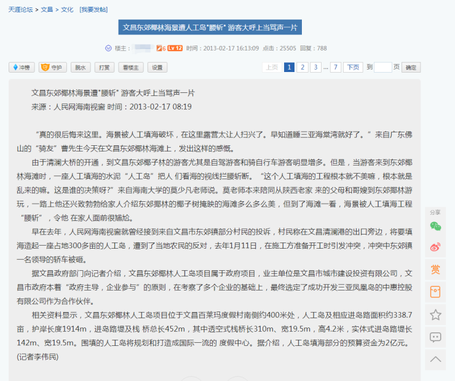Click the disabled 上页 button
The height and width of the screenshot is (381, 455).
(x=272, y=67)
